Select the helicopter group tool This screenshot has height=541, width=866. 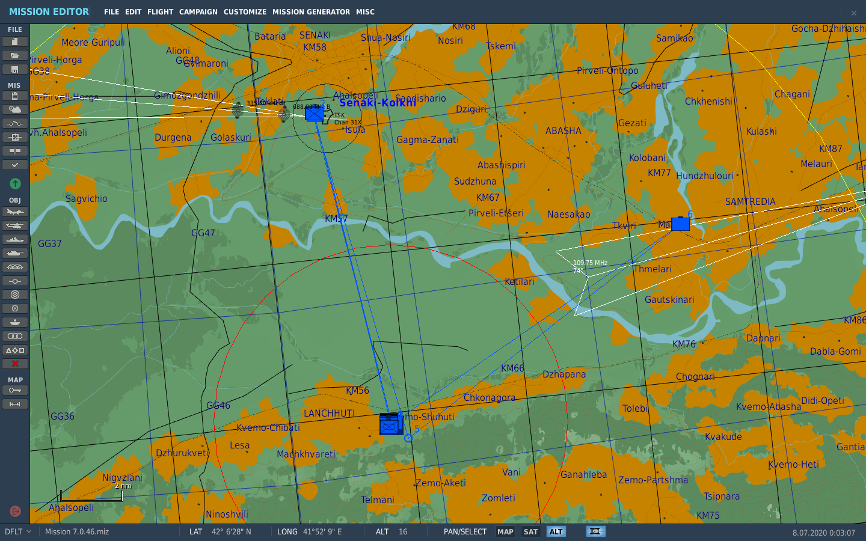click(15, 225)
